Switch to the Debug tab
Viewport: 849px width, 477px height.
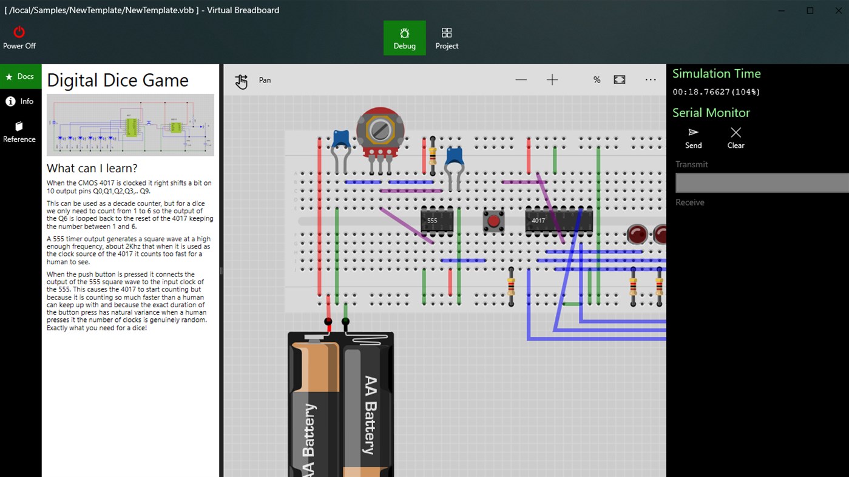pyautogui.click(x=404, y=38)
